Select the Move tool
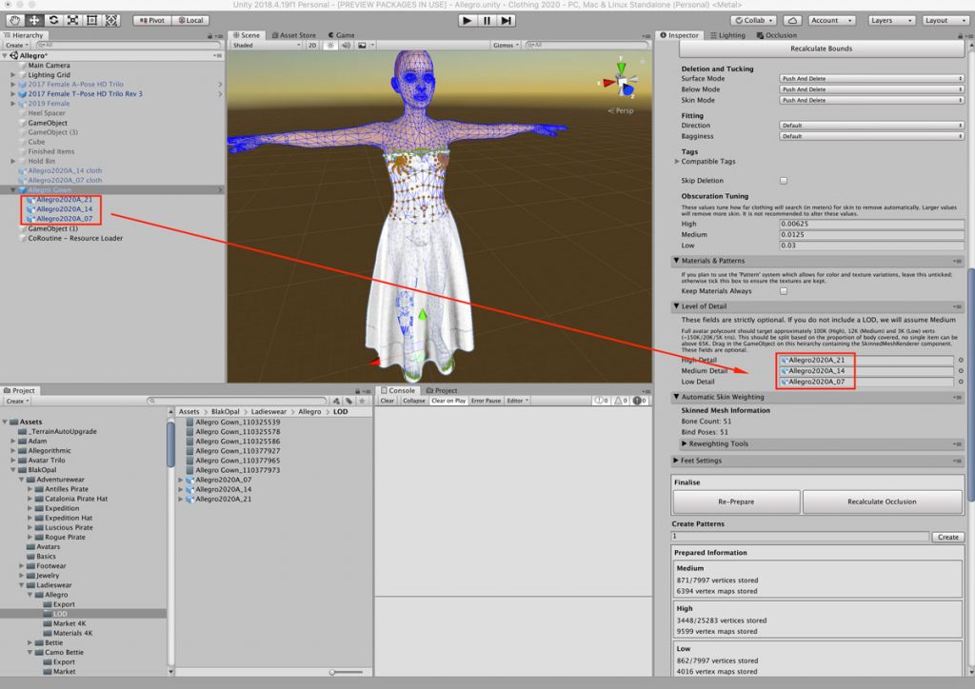 point(34,21)
